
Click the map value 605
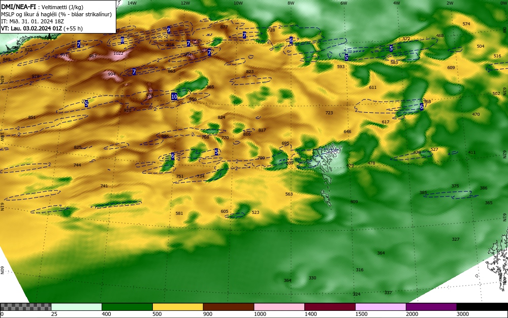[225, 211]
